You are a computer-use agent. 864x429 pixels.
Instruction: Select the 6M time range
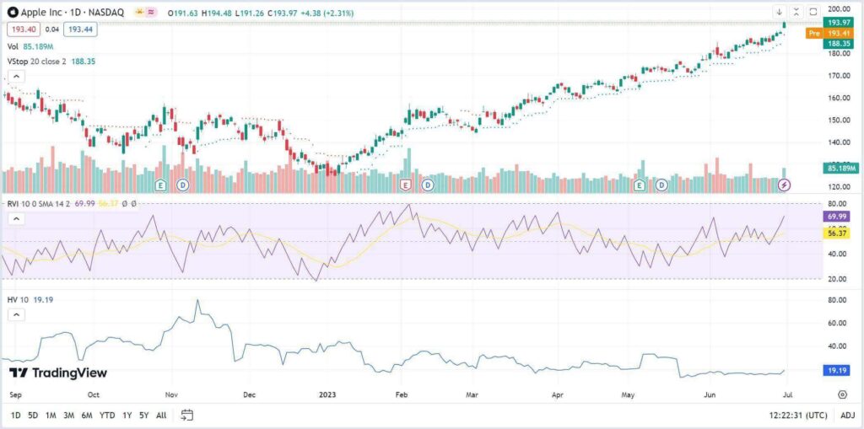87,416
